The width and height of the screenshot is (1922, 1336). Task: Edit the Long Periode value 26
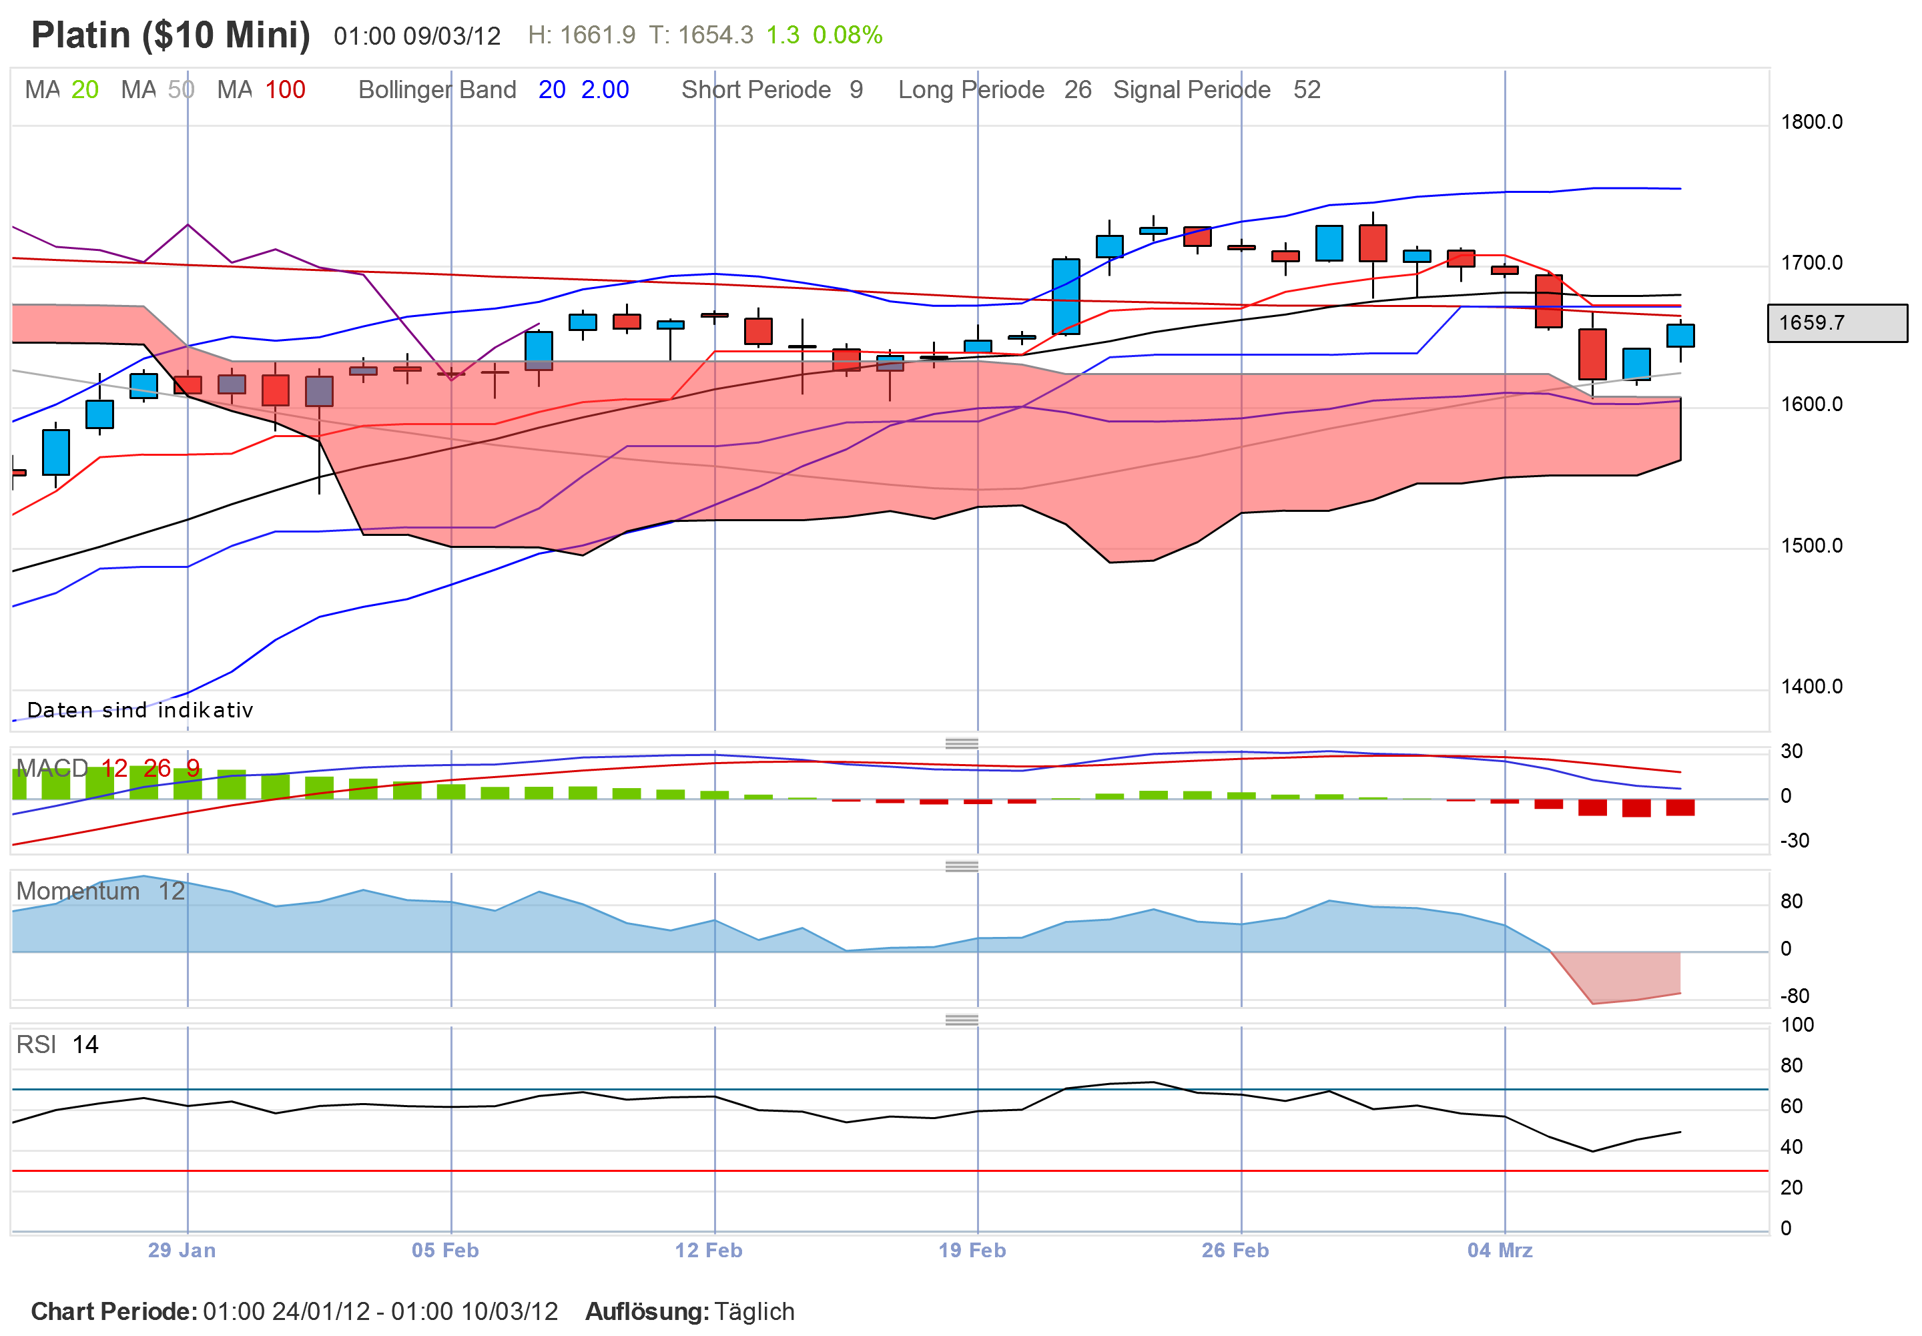[x=1079, y=89]
